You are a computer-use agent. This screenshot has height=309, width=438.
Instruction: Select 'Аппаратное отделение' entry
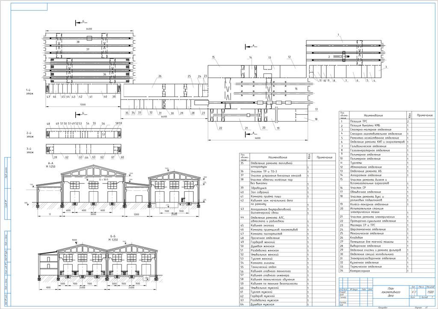387,175
